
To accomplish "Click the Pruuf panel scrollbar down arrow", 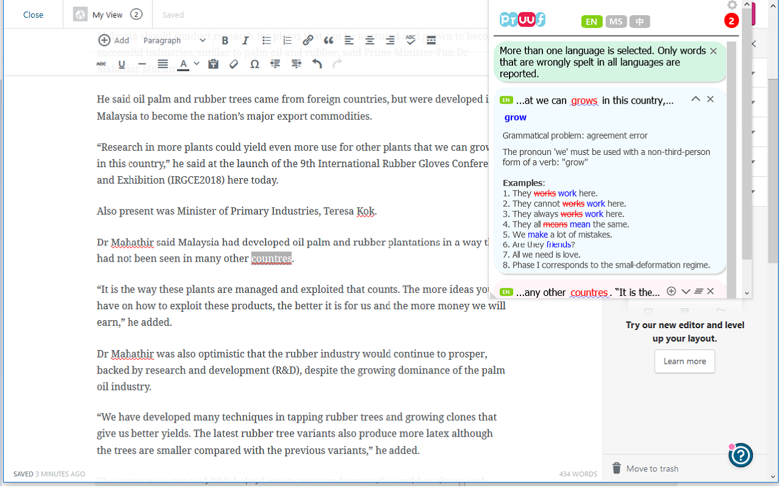I will pos(747,293).
